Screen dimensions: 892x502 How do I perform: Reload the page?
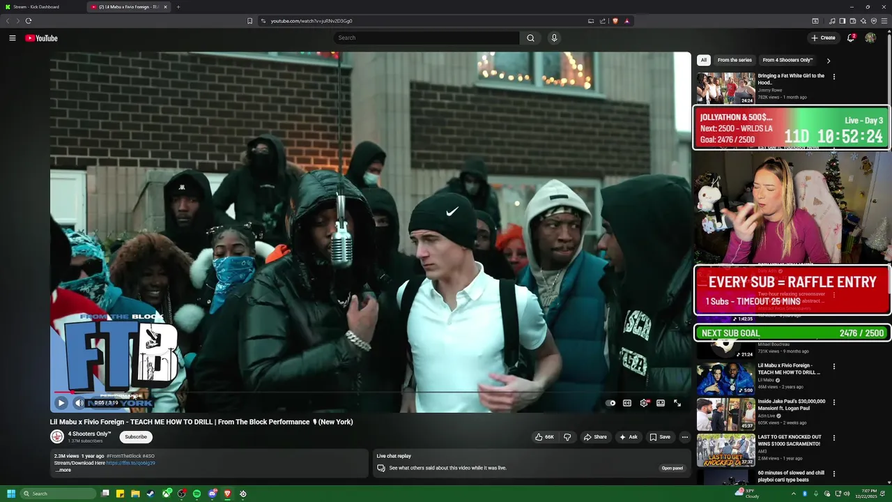coord(29,21)
